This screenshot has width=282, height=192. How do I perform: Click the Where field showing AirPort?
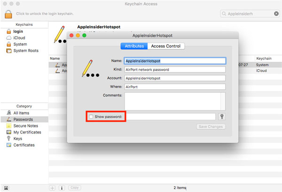[175, 87]
